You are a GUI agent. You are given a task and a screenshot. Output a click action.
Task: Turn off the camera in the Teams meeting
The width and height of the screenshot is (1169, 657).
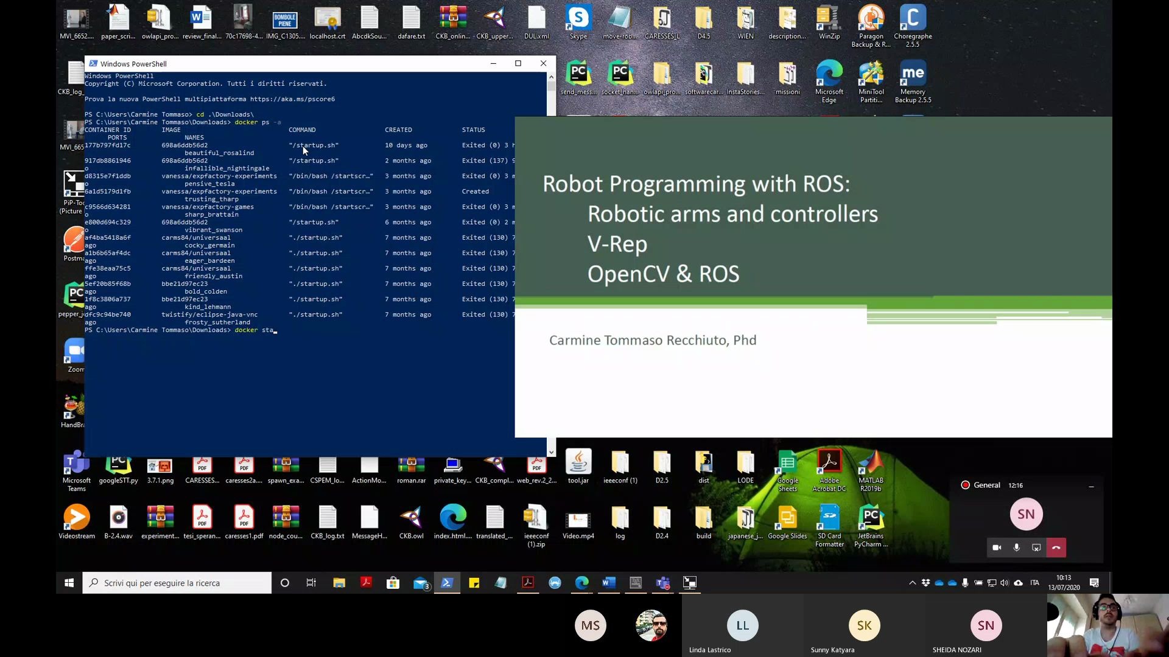[997, 547]
